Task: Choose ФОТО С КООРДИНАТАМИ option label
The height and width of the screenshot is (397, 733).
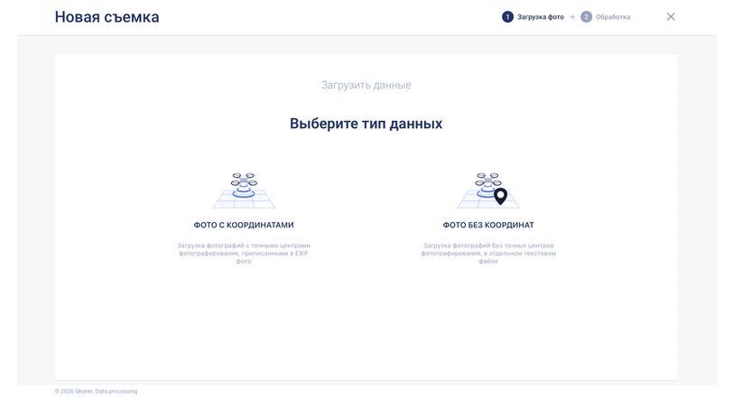Action: click(x=244, y=225)
